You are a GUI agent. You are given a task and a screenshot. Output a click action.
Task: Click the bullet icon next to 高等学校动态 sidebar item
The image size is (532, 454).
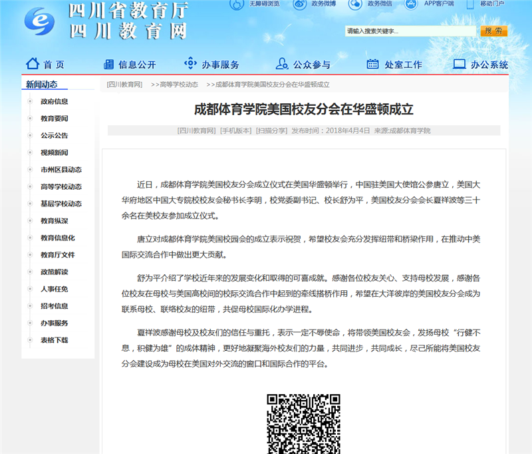[30, 186]
